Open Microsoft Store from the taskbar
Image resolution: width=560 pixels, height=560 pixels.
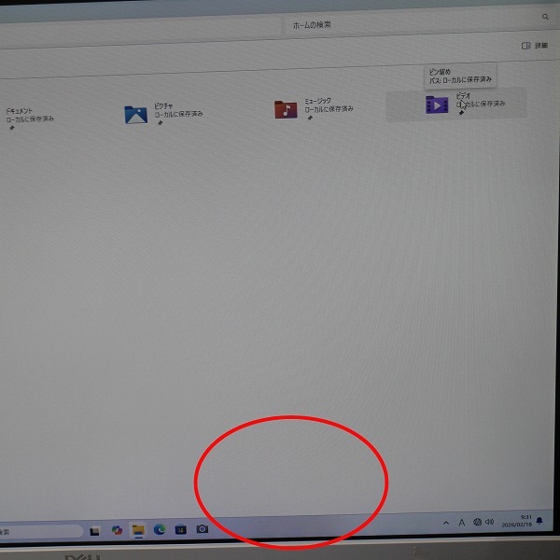tap(181, 529)
